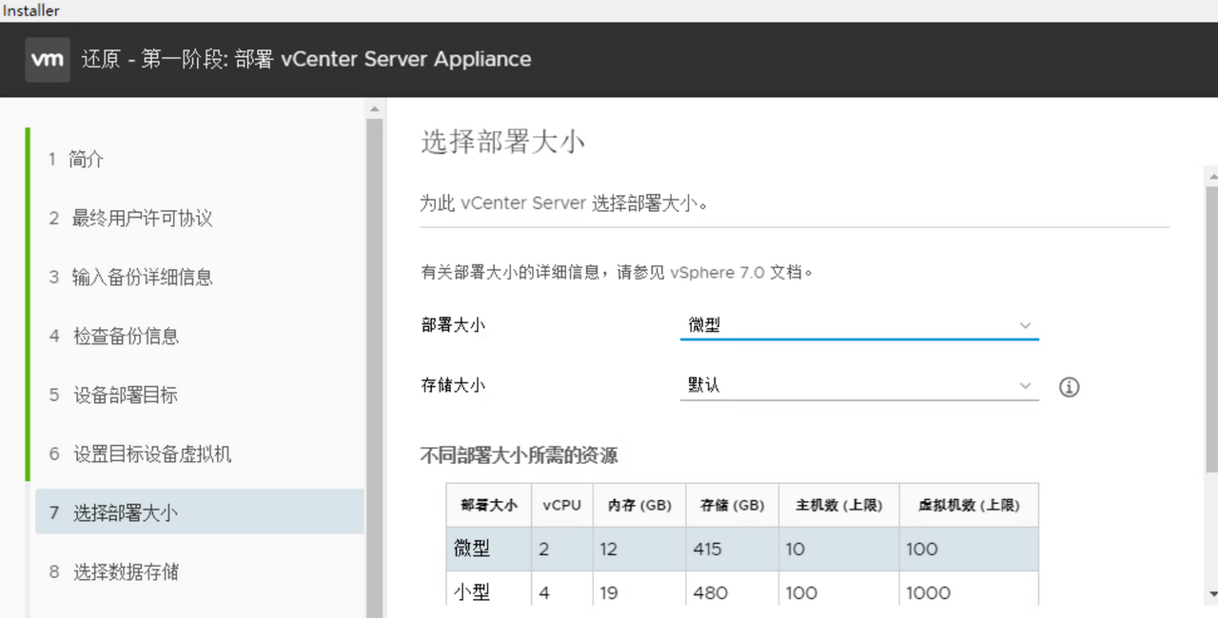
Task: Click VM count 1000 in 小型 row
Action: click(928, 592)
